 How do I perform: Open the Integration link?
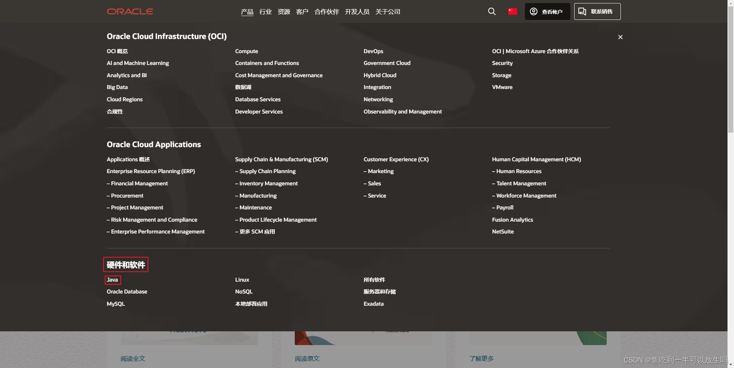pos(377,87)
